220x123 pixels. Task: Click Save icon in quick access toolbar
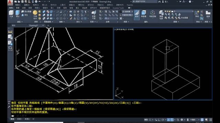[22, 2]
